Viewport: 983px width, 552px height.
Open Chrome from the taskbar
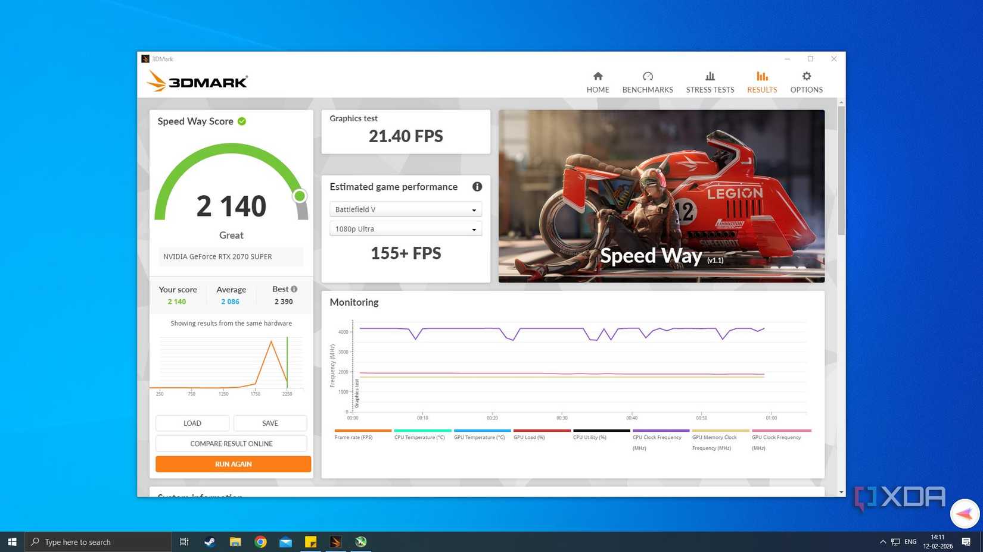[260, 542]
